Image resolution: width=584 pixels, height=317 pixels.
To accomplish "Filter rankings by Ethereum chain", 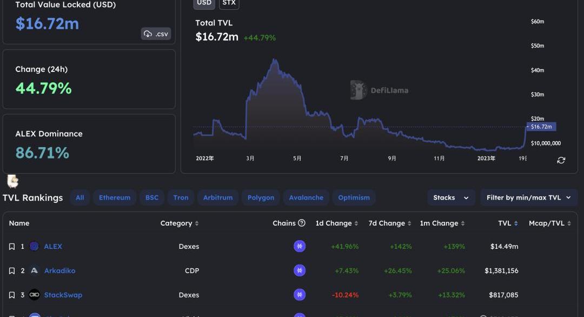I will coord(115,197).
